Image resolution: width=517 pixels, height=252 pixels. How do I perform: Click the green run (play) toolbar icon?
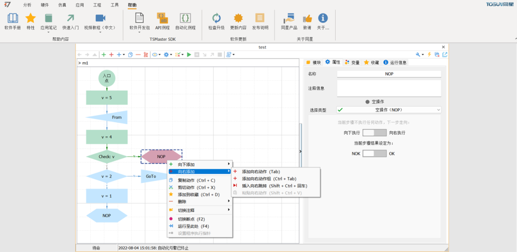tap(189, 55)
